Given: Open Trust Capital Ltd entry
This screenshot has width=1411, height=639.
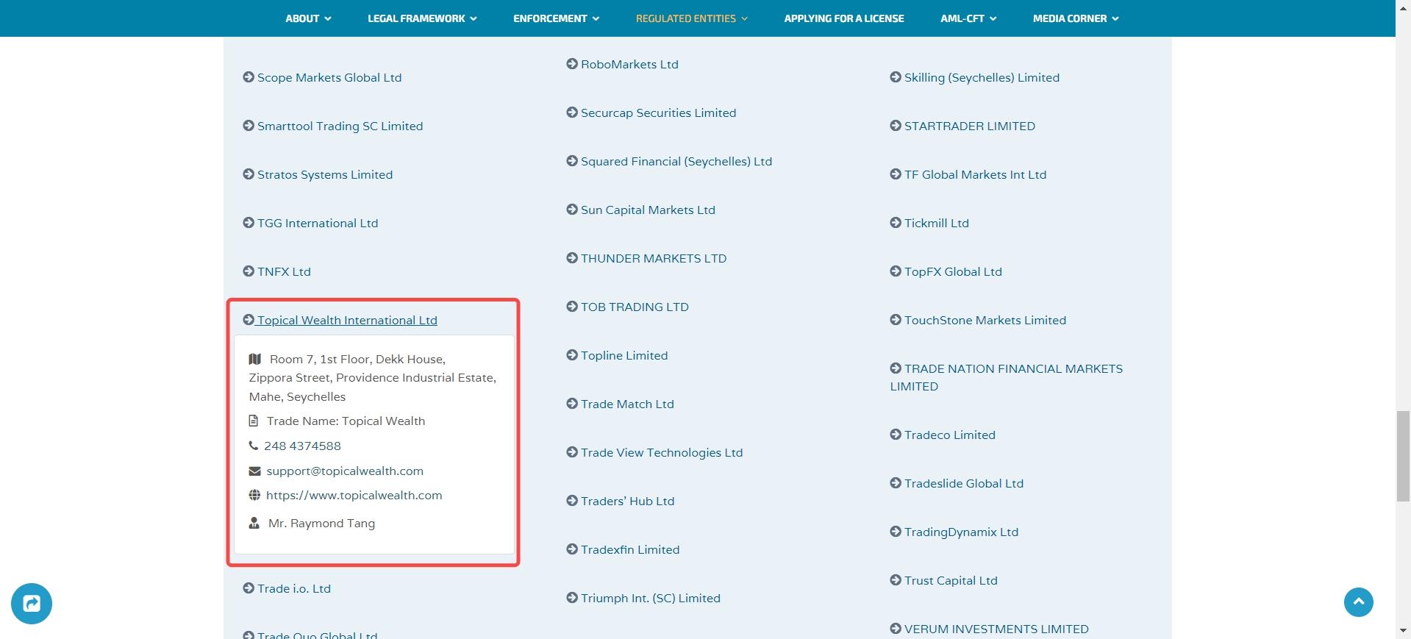Looking at the screenshot, I should pos(943,580).
